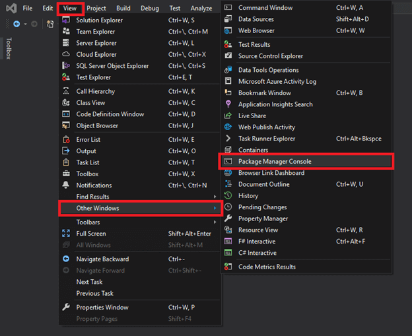412x336 pixels.
Task: Expand the Toolbars submenu arrow
Action: point(215,222)
